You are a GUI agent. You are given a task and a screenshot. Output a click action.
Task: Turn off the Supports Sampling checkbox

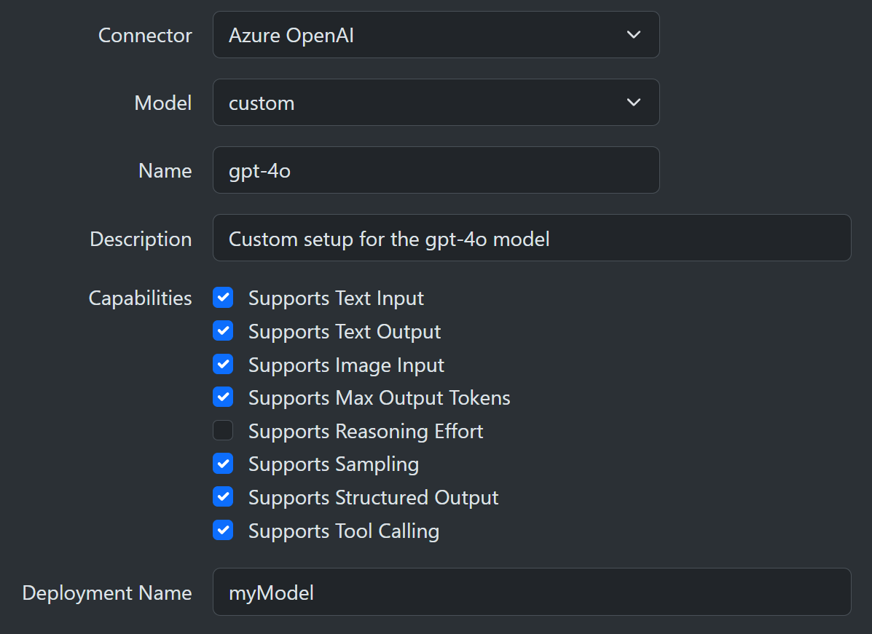pos(223,464)
